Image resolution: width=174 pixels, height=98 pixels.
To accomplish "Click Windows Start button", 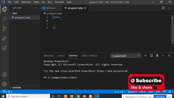I will 3,96.
